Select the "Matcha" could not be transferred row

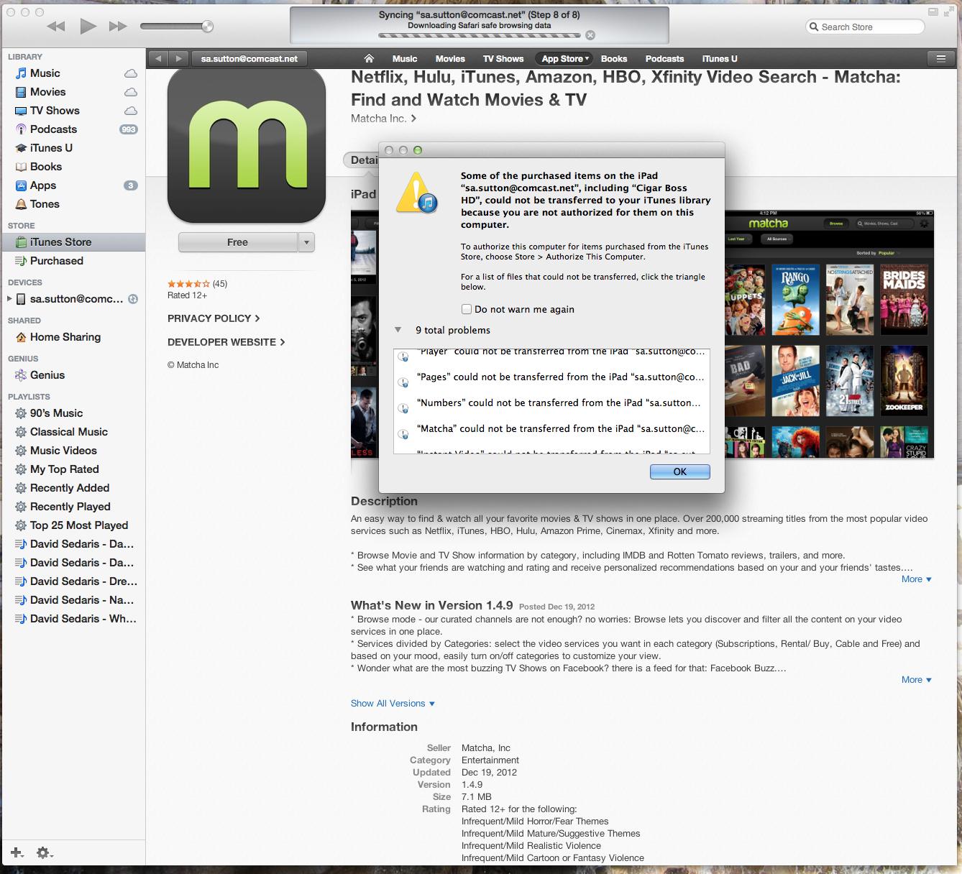[551, 428]
